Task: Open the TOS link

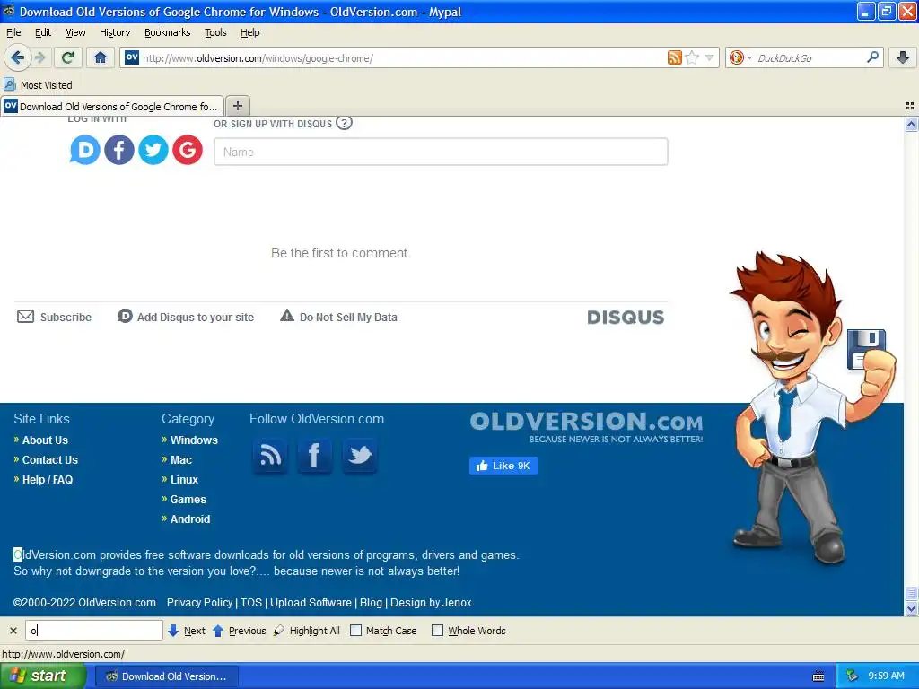Action: (x=251, y=602)
